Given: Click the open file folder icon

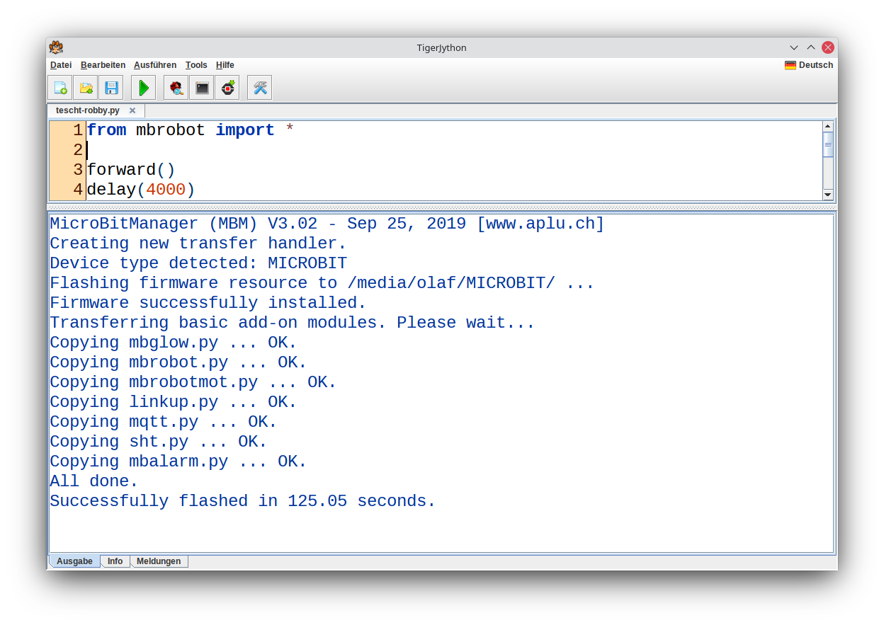Looking at the screenshot, I should (86, 88).
